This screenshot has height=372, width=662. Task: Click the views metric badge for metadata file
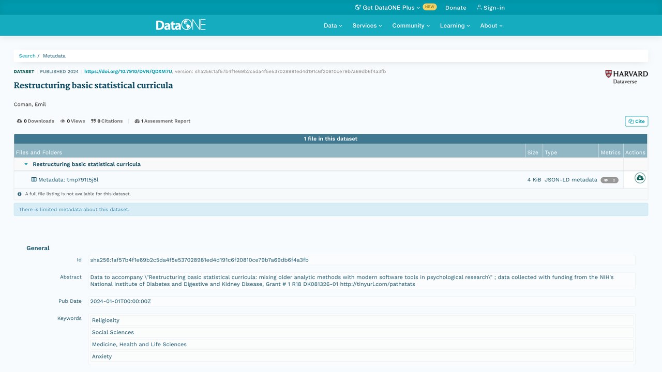(x=609, y=180)
